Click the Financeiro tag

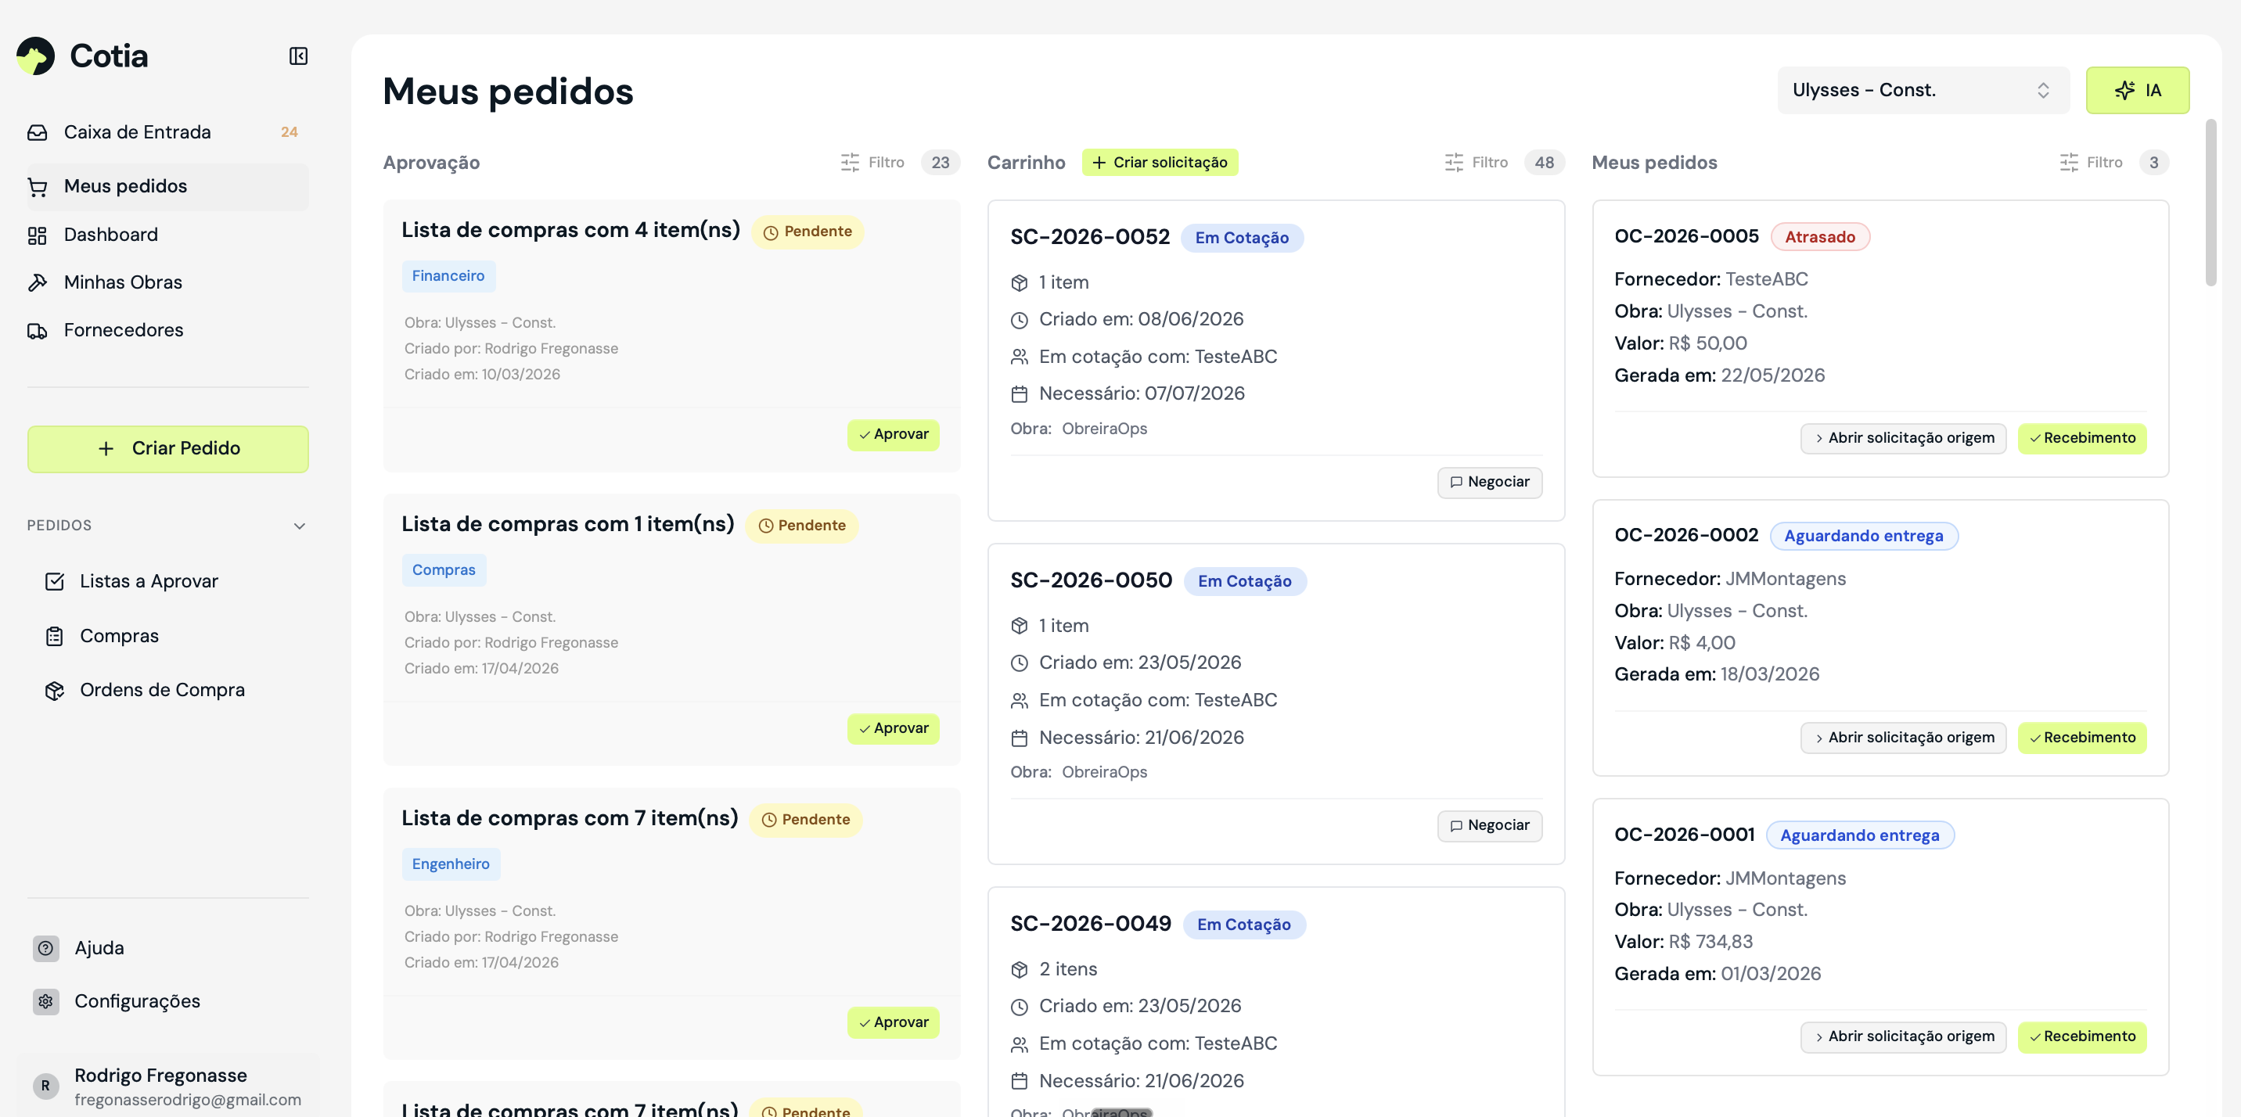448,277
